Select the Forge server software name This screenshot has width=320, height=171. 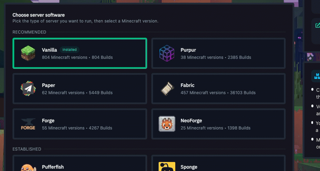(48, 121)
